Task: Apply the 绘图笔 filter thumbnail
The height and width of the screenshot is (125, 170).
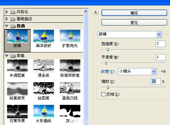Action: [44, 89]
